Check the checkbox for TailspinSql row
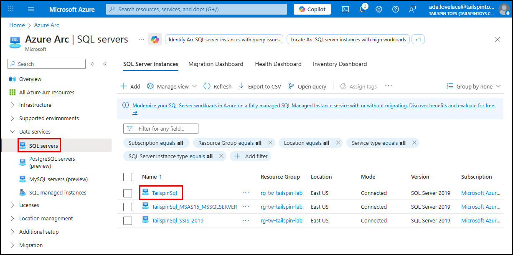The height and width of the screenshot is (255, 513). point(127,192)
